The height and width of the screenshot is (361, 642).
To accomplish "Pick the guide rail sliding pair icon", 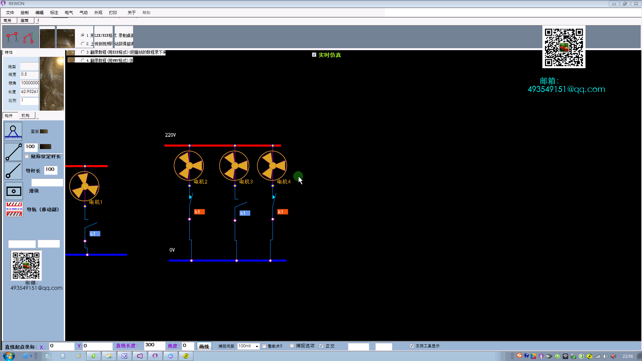I will tap(14, 209).
